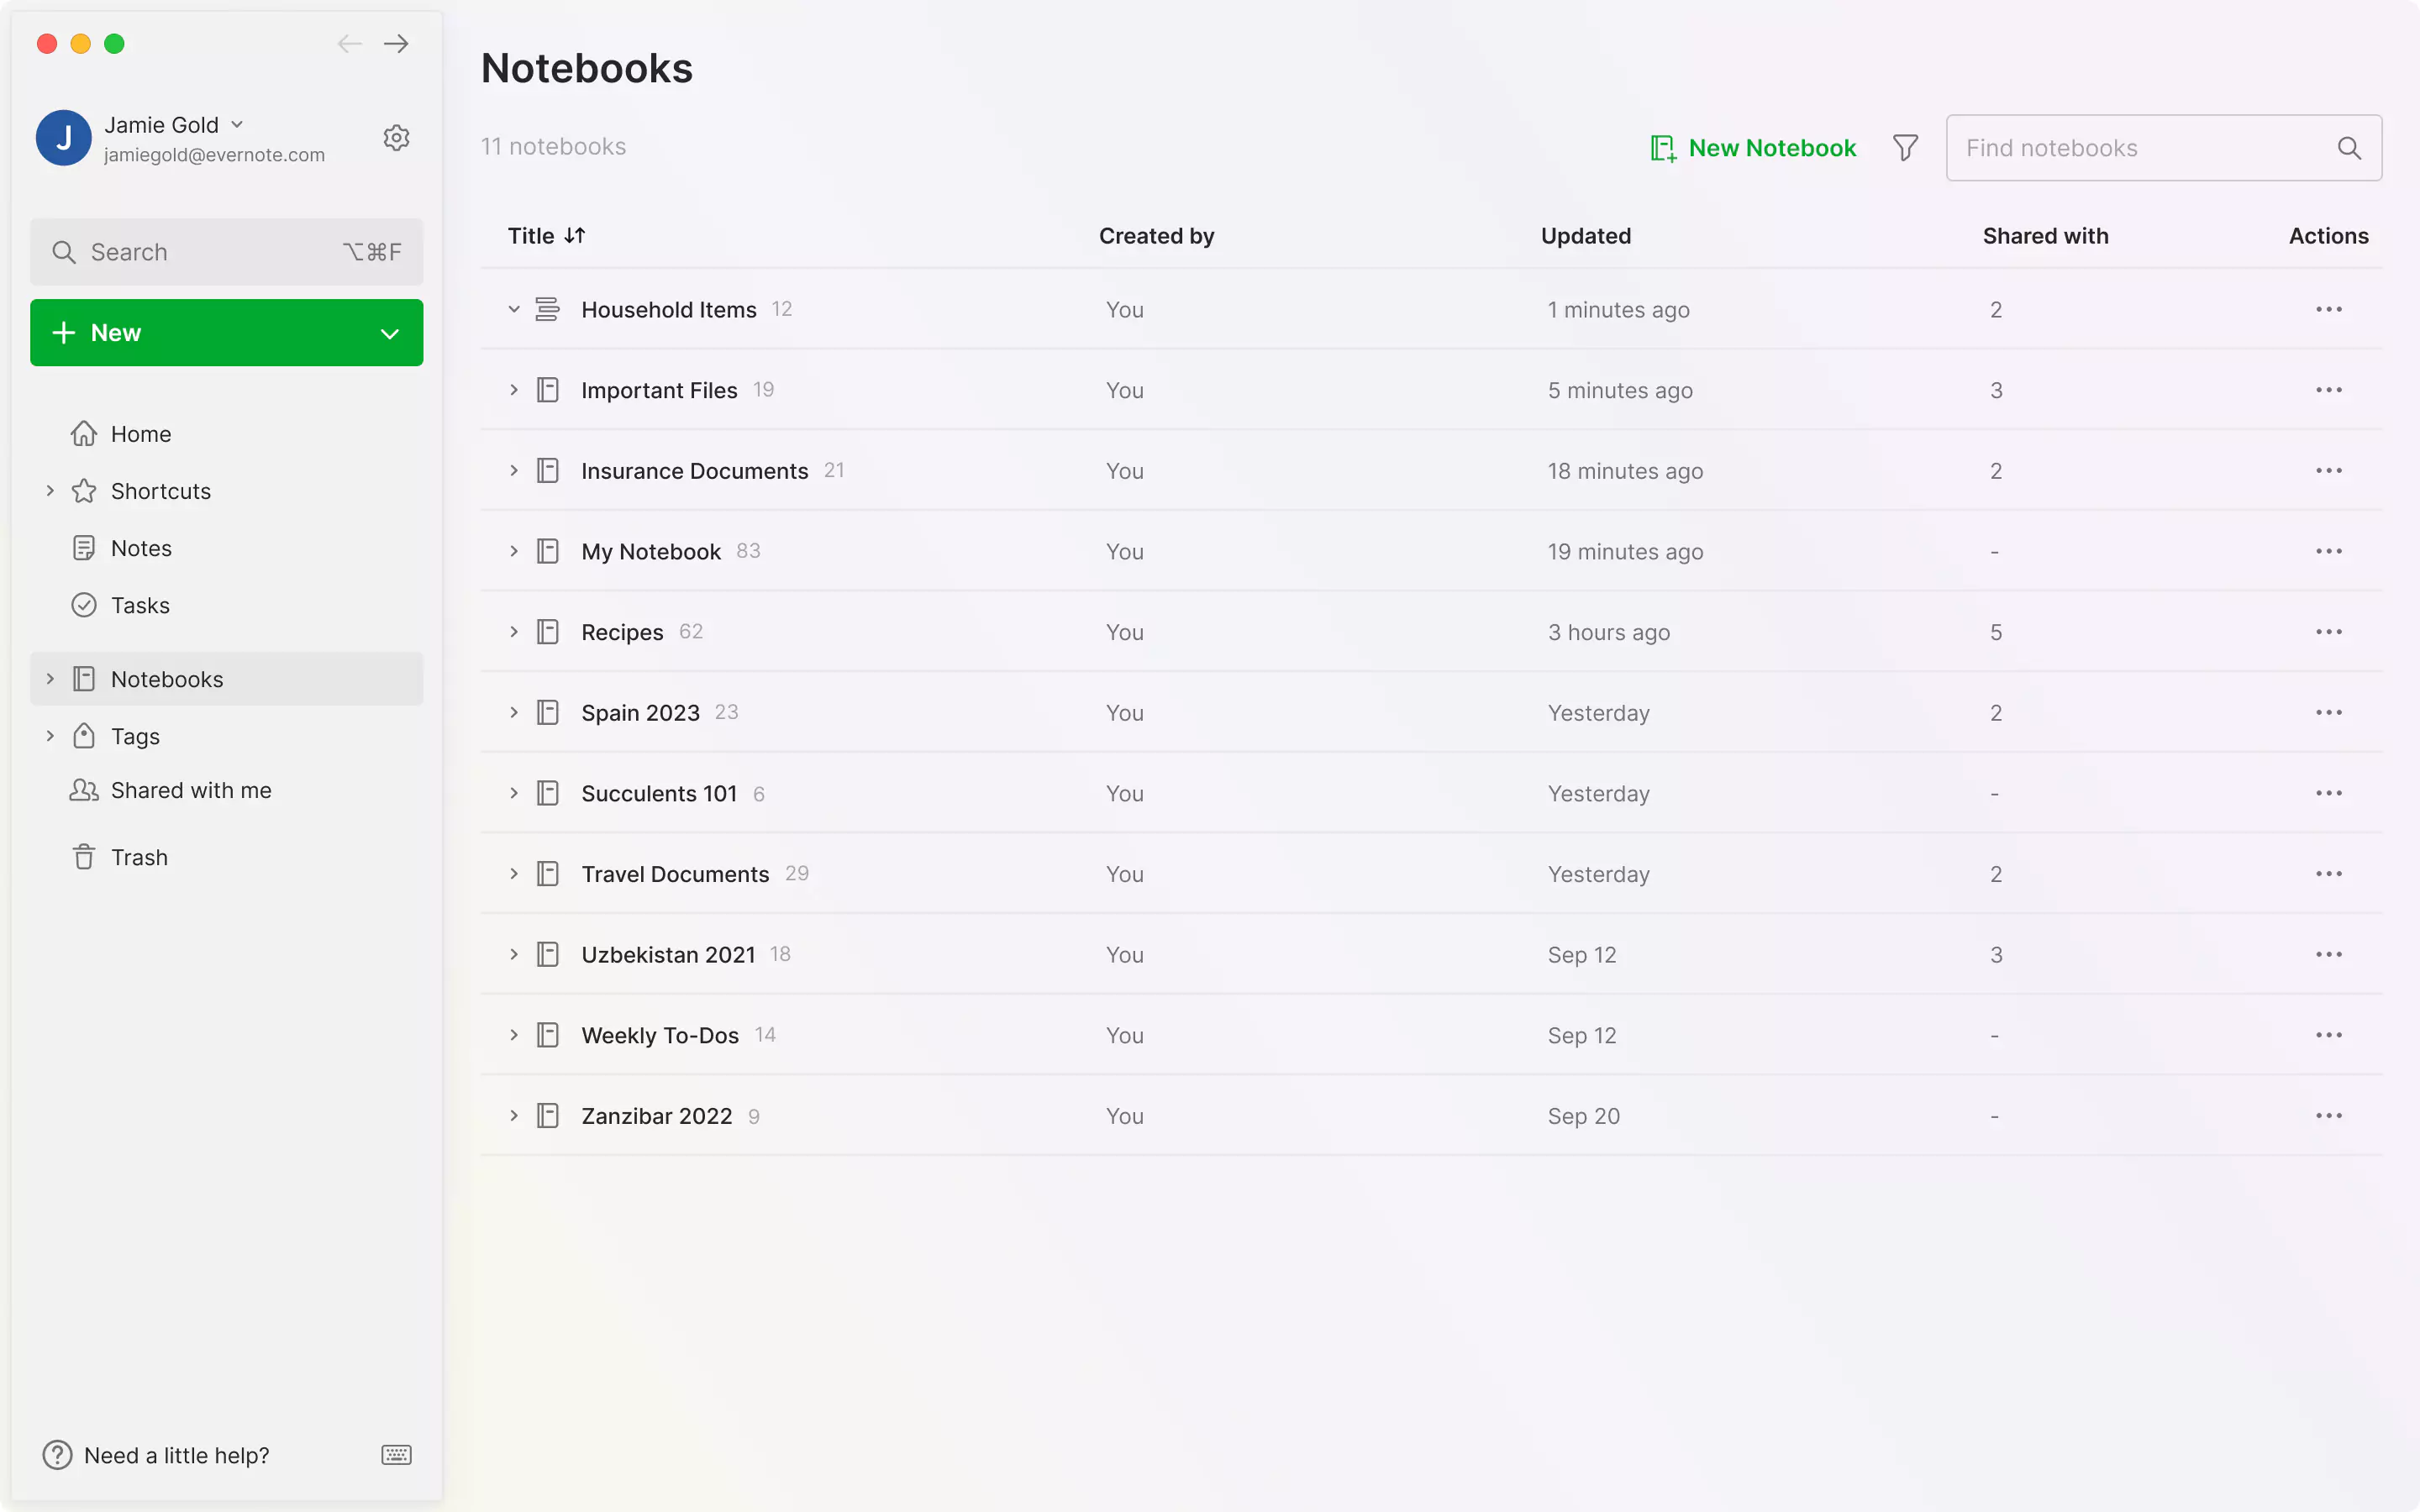Open the filter icon for notebooks
This screenshot has width=2420, height=1512.
[1906, 146]
